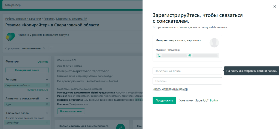Close the registration dialog with X

[275, 7]
